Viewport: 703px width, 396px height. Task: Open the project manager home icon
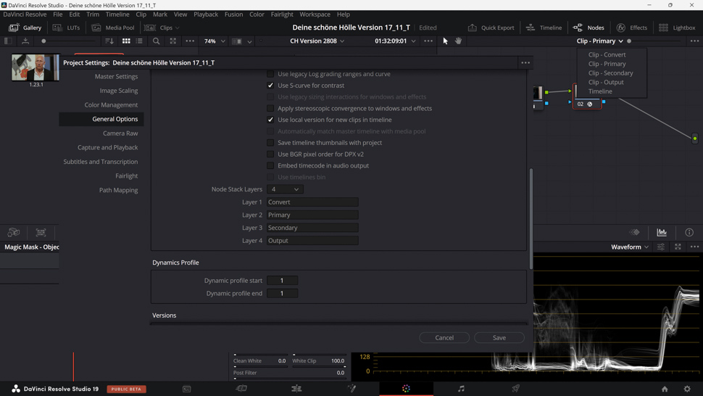tap(665, 389)
